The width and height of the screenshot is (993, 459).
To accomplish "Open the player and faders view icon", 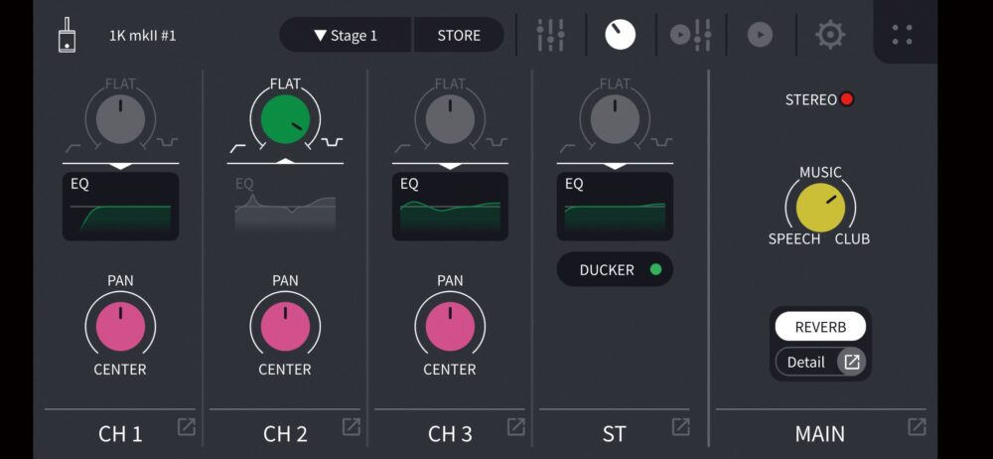I will pos(691,35).
